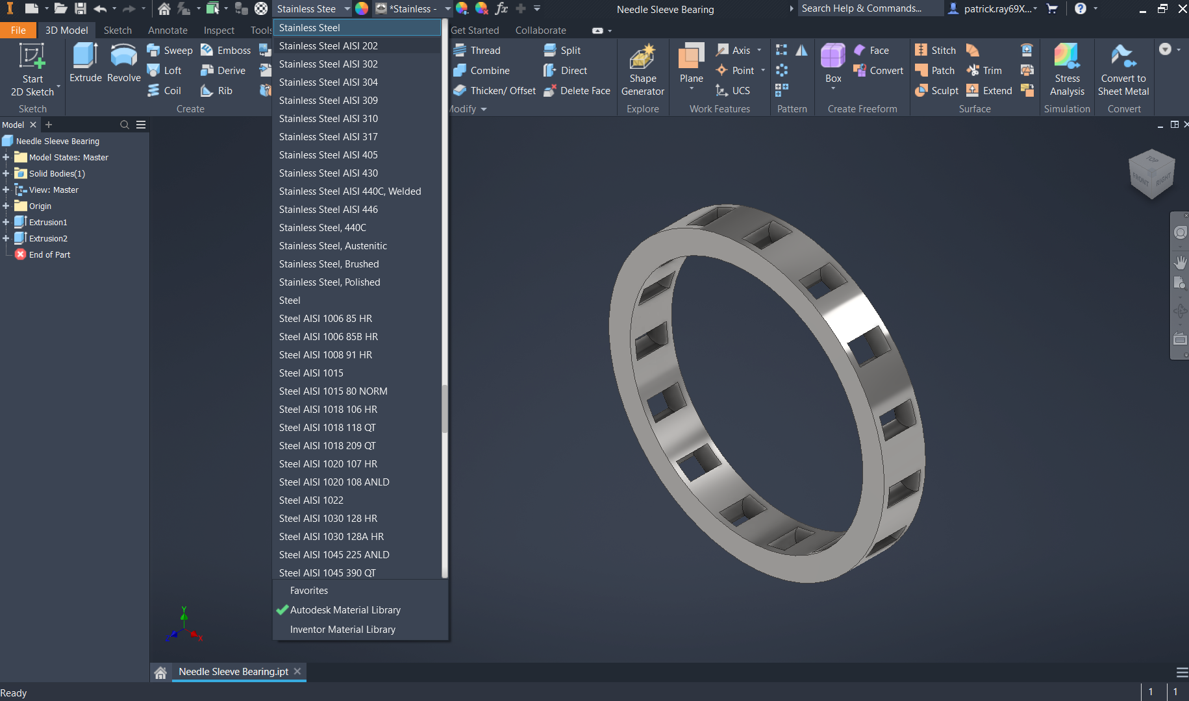Expand the Extrusion1 feature node

coord(6,222)
